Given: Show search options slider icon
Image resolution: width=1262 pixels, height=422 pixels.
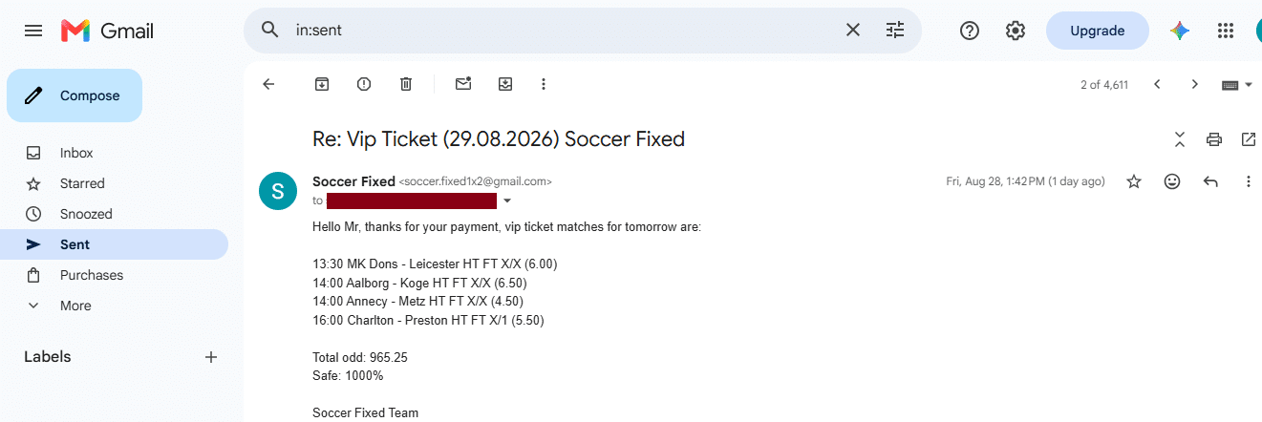Looking at the screenshot, I should point(895,31).
